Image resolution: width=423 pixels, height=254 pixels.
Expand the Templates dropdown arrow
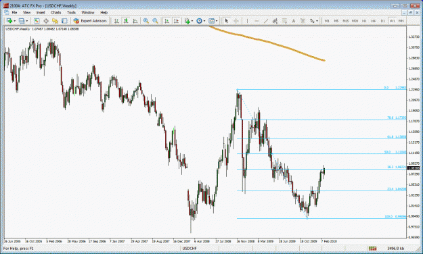tap(217, 21)
